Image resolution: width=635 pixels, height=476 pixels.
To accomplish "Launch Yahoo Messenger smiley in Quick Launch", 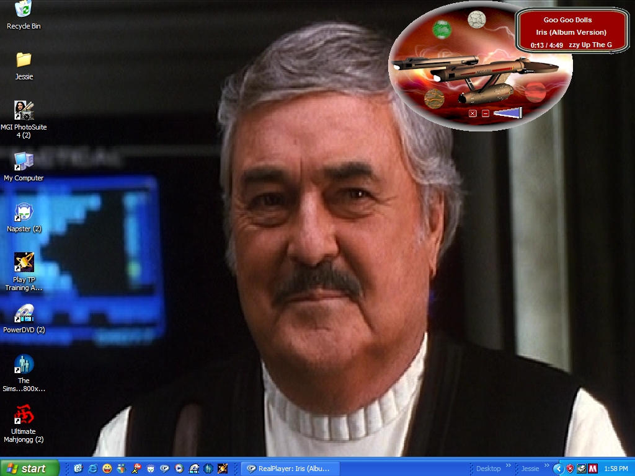I will 107,469.
